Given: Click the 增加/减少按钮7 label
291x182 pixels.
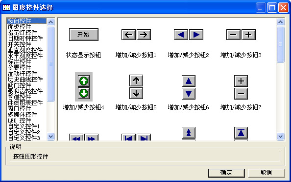Looking at the screenshot, I should (x=241, y=107).
